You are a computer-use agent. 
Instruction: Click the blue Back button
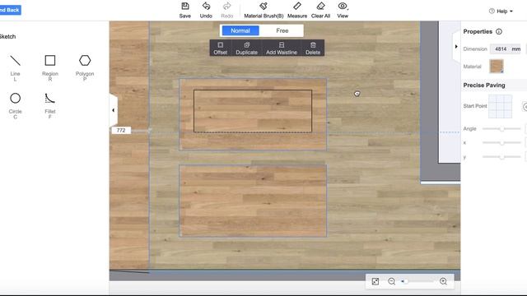(10, 10)
